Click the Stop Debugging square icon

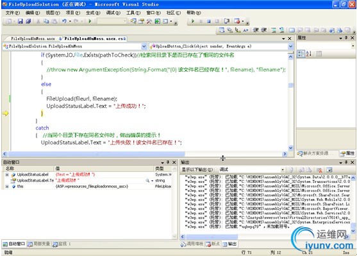tap(209, 21)
